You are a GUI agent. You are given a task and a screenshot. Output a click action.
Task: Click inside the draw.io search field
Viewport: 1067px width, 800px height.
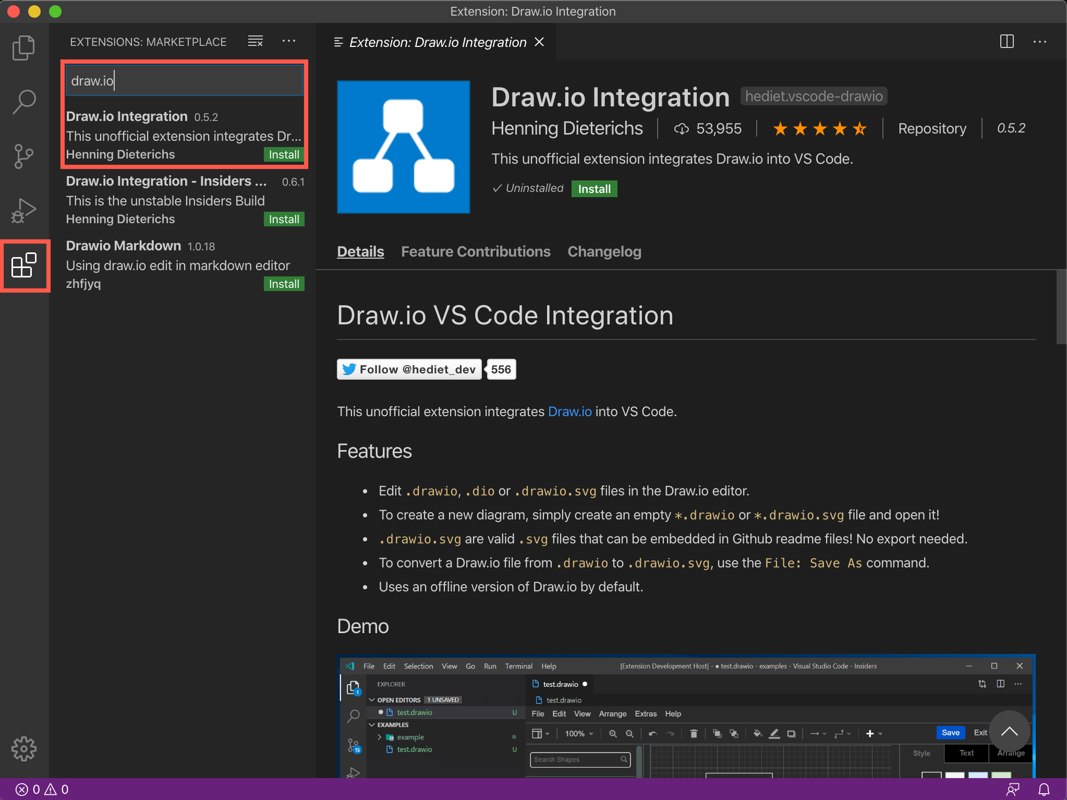pos(184,80)
